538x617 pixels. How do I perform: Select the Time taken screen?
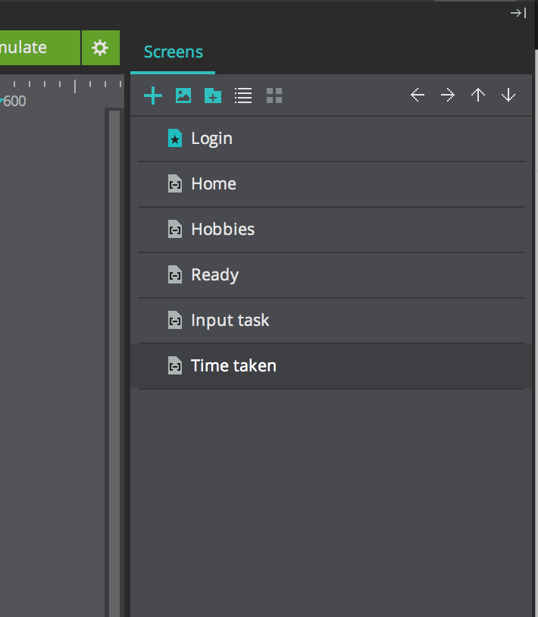[x=233, y=366]
